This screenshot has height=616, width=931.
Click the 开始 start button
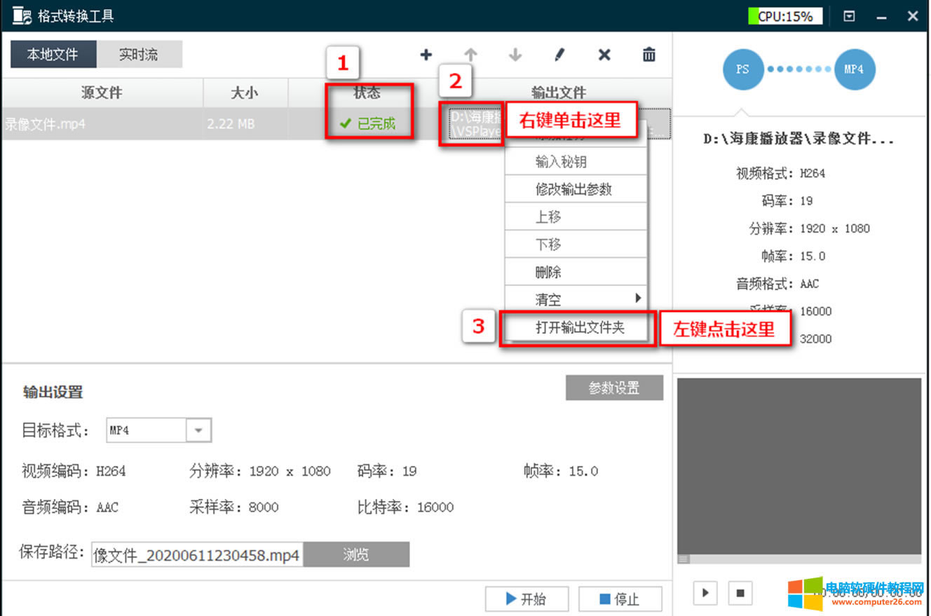tap(526, 599)
